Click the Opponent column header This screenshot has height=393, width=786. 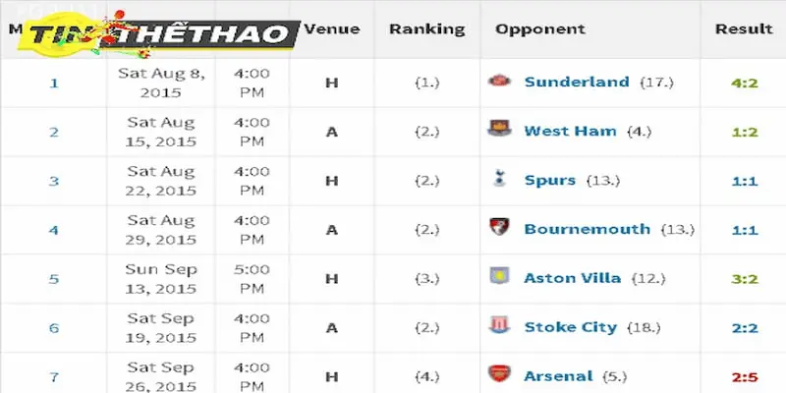point(539,29)
